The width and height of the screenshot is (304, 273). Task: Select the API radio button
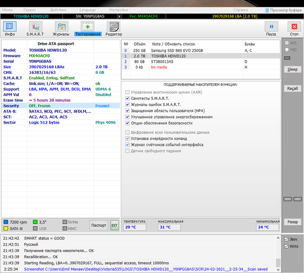click(286, 43)
